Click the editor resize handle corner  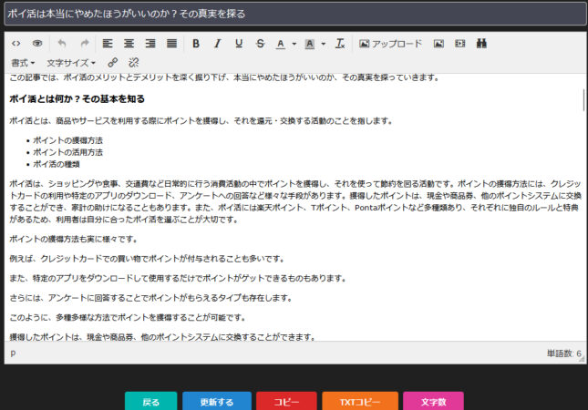582,359
